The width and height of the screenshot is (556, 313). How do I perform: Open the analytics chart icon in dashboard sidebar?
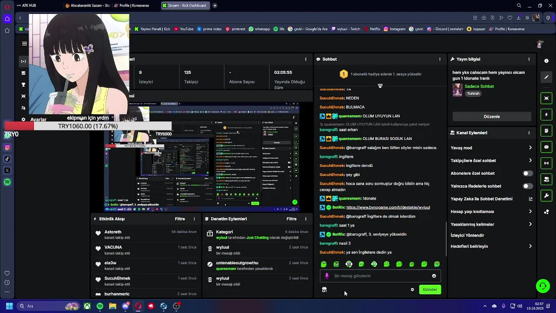(x=23, y=73)
